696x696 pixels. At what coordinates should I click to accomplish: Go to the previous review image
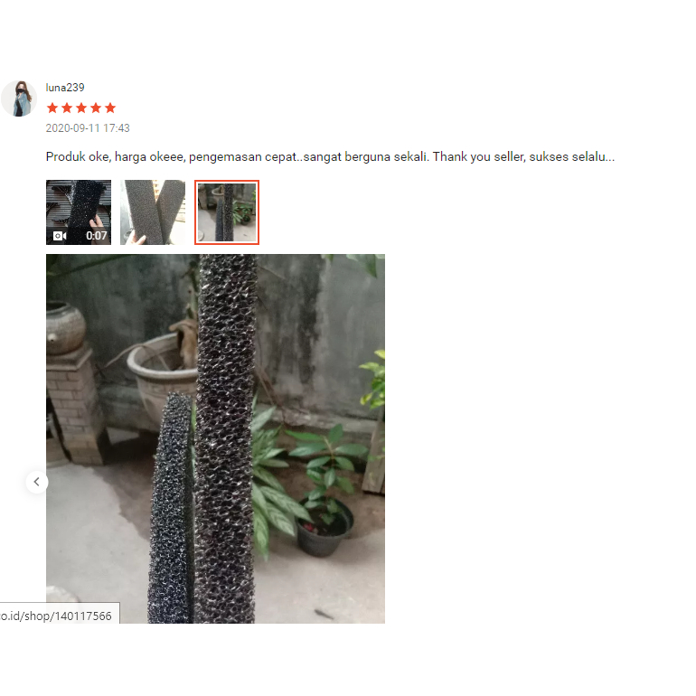click(37, 482)
